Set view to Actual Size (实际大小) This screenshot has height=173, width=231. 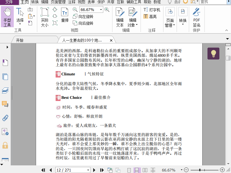click(x=45, y=17)
